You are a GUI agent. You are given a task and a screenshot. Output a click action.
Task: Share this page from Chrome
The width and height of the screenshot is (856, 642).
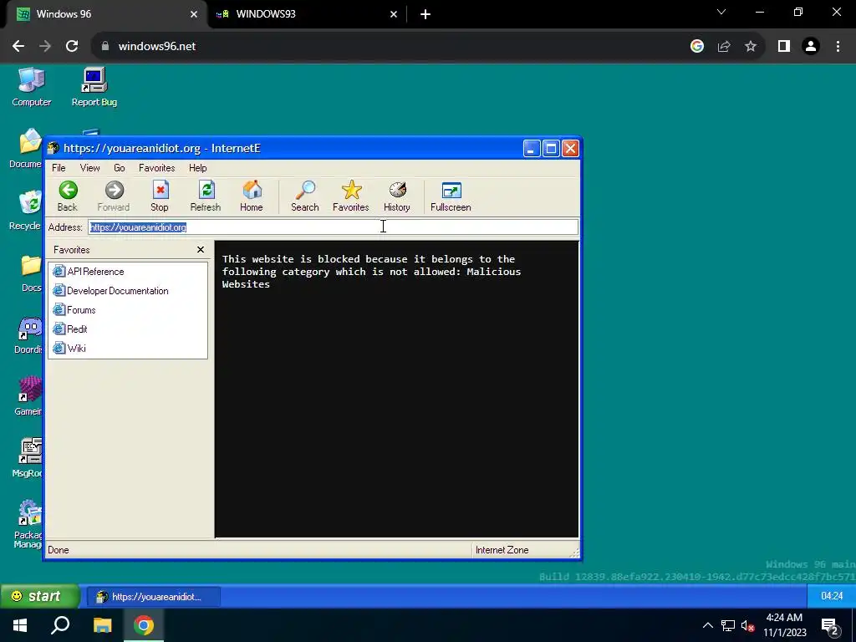[x=724, y=46]
